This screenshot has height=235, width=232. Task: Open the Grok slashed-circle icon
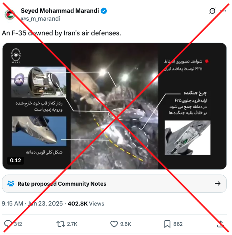pyautogui.click(x=212, y=11)
